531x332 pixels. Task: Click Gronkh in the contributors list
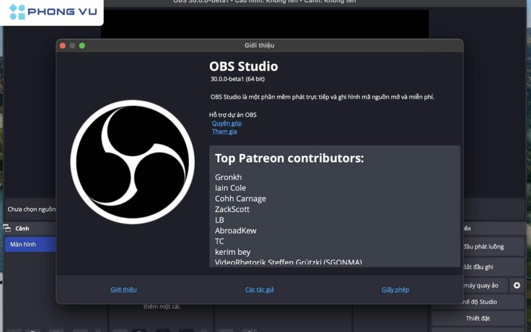[228, 177]
